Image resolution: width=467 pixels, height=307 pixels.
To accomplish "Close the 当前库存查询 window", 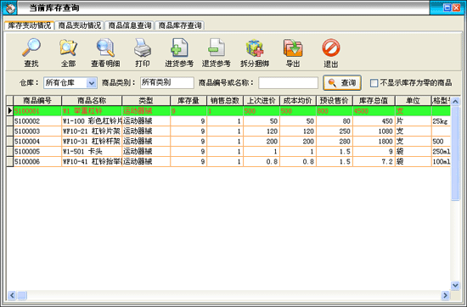I will point(457,8).
